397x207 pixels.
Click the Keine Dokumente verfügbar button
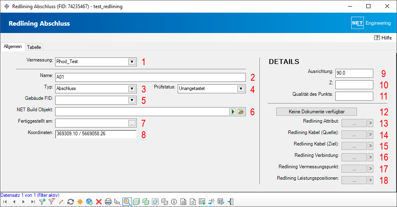coord(317,112)
